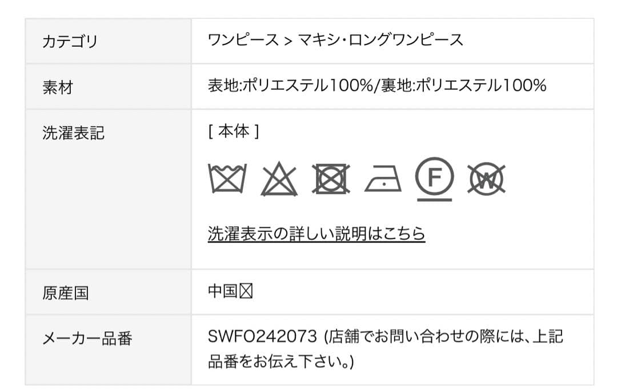Screen dimensions: 617x390
Task: Select the マキシ･ロングワンピース subcategory
Action: coord(380,40)
